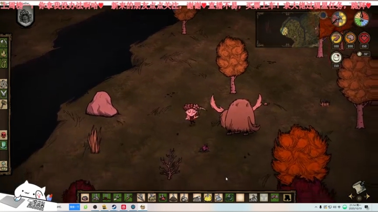Click the pink boulder rock
Image resolution: width=378 pixels, height=212 pixels.
tap(102, 104)
